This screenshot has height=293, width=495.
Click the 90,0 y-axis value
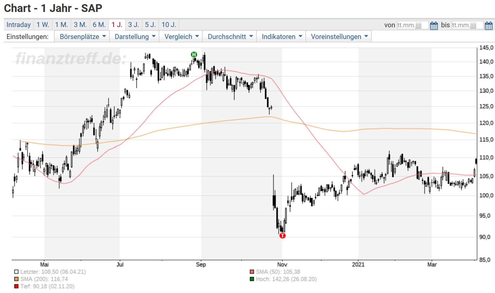pos(485,237)
